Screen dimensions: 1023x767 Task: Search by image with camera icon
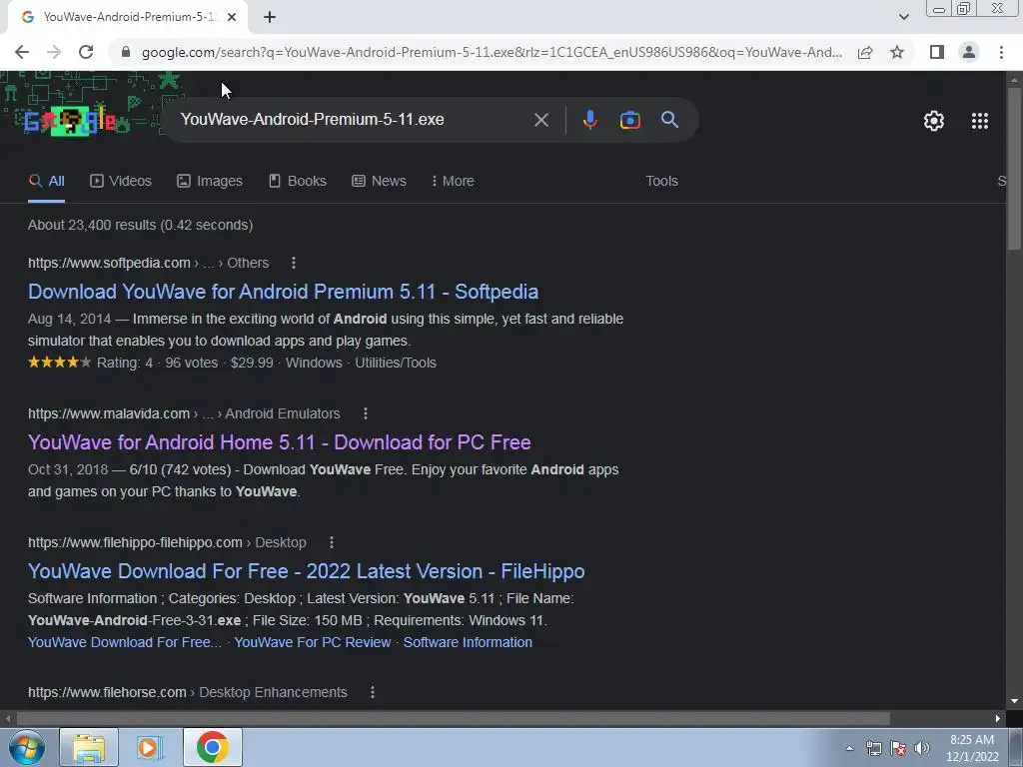point(629,120)
